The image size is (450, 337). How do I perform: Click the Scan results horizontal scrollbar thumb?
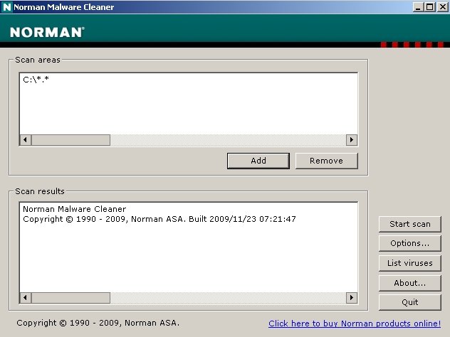[70, 298]
